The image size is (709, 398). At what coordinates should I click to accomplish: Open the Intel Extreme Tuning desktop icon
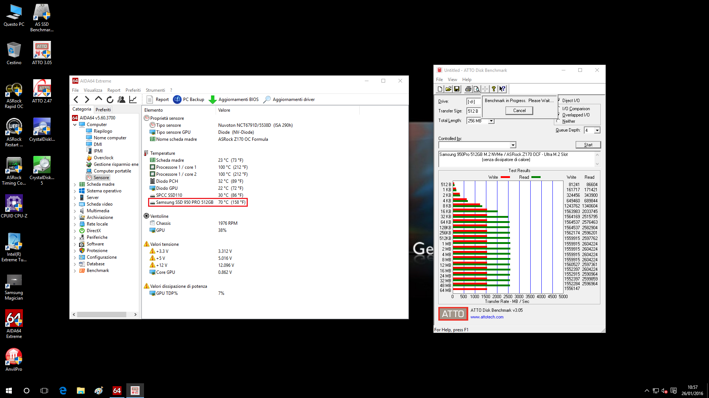[14, 248]
